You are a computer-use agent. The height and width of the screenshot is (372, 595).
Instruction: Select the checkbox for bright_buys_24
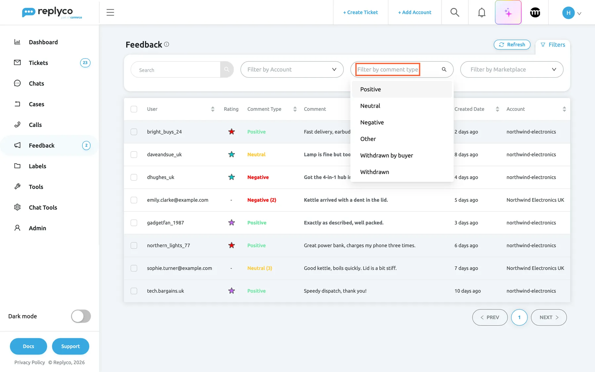[x=134, y=132]
